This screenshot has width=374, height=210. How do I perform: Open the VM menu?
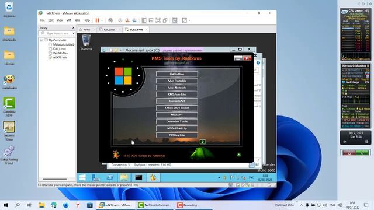69,20
